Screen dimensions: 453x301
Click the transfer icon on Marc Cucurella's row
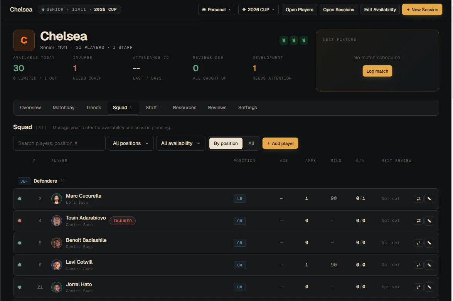coord(418,199)
